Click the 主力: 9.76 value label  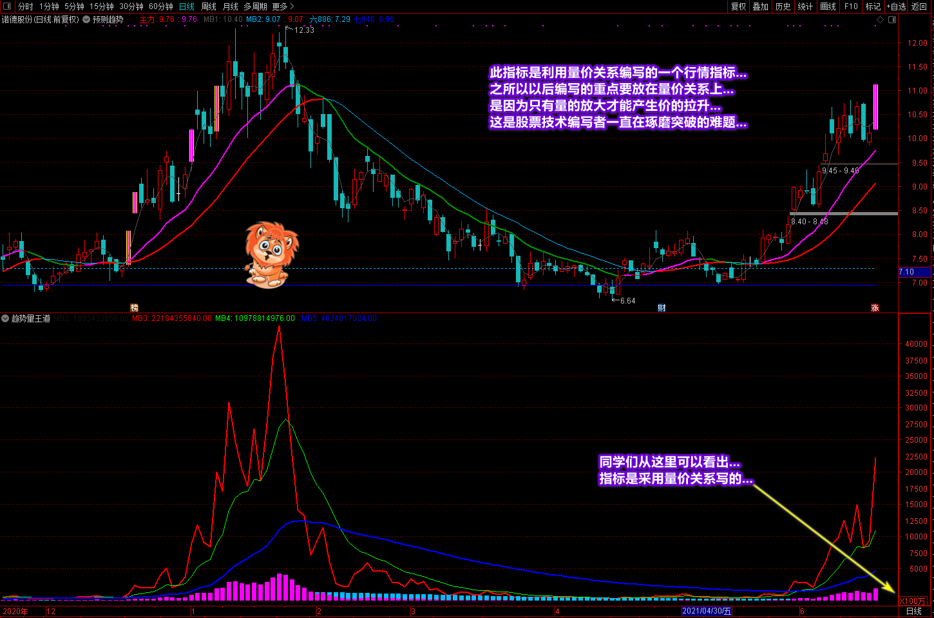point(158,19)
